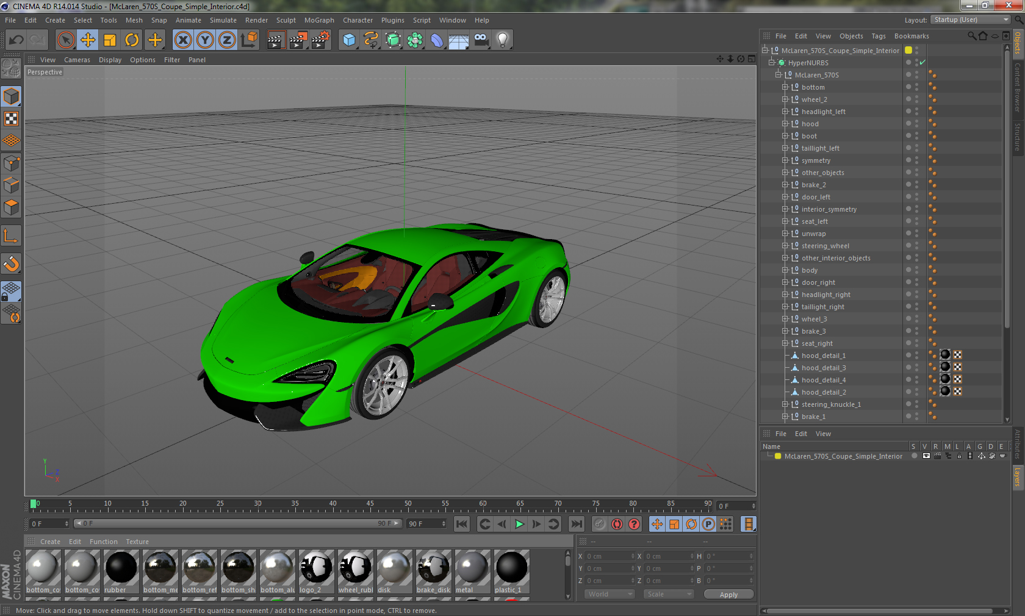This screenshot has height=616, width=1025.
Task: Select the hood_detail_1 polygon object
Action: 823,356
